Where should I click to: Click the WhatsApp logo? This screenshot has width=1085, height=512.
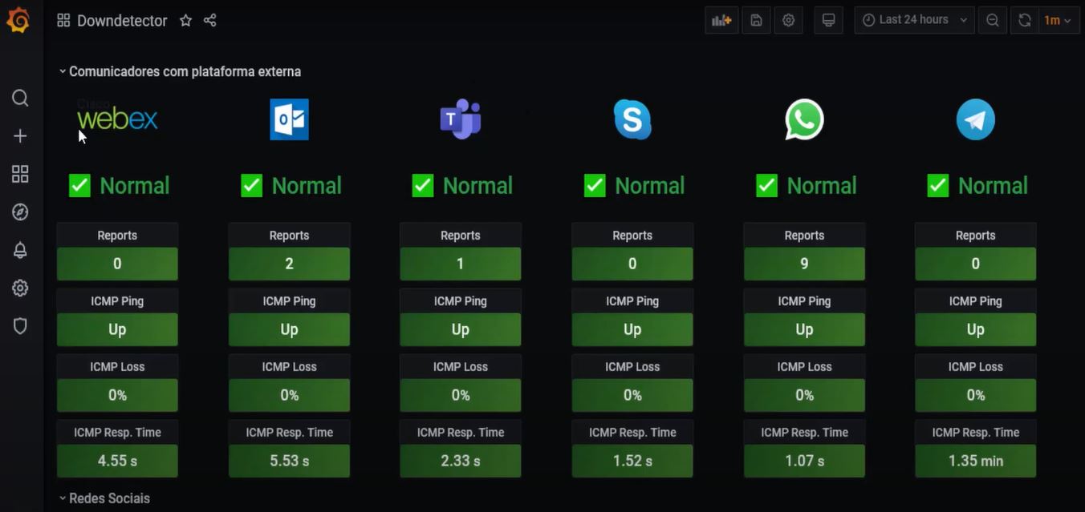804,119
